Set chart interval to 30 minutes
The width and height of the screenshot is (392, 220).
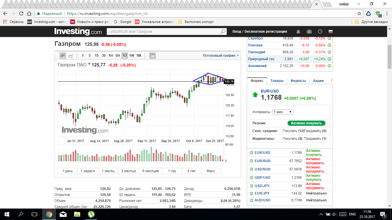pos(104,56)
